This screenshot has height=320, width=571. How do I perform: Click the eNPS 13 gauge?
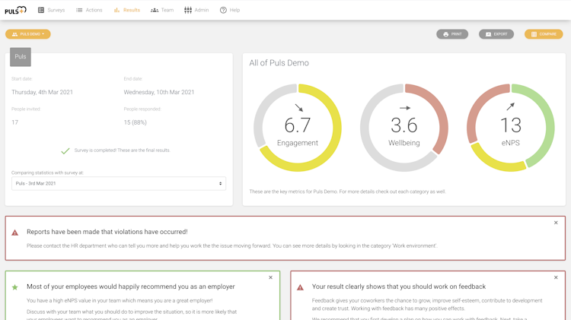point(511,128)
